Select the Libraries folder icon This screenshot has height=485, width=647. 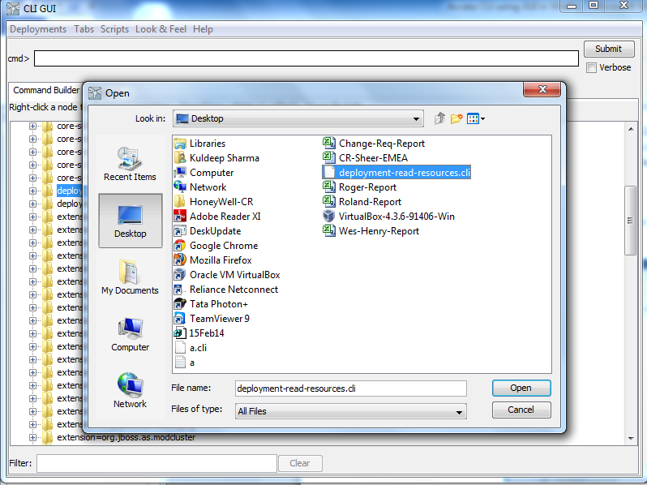tap(180, 144)
